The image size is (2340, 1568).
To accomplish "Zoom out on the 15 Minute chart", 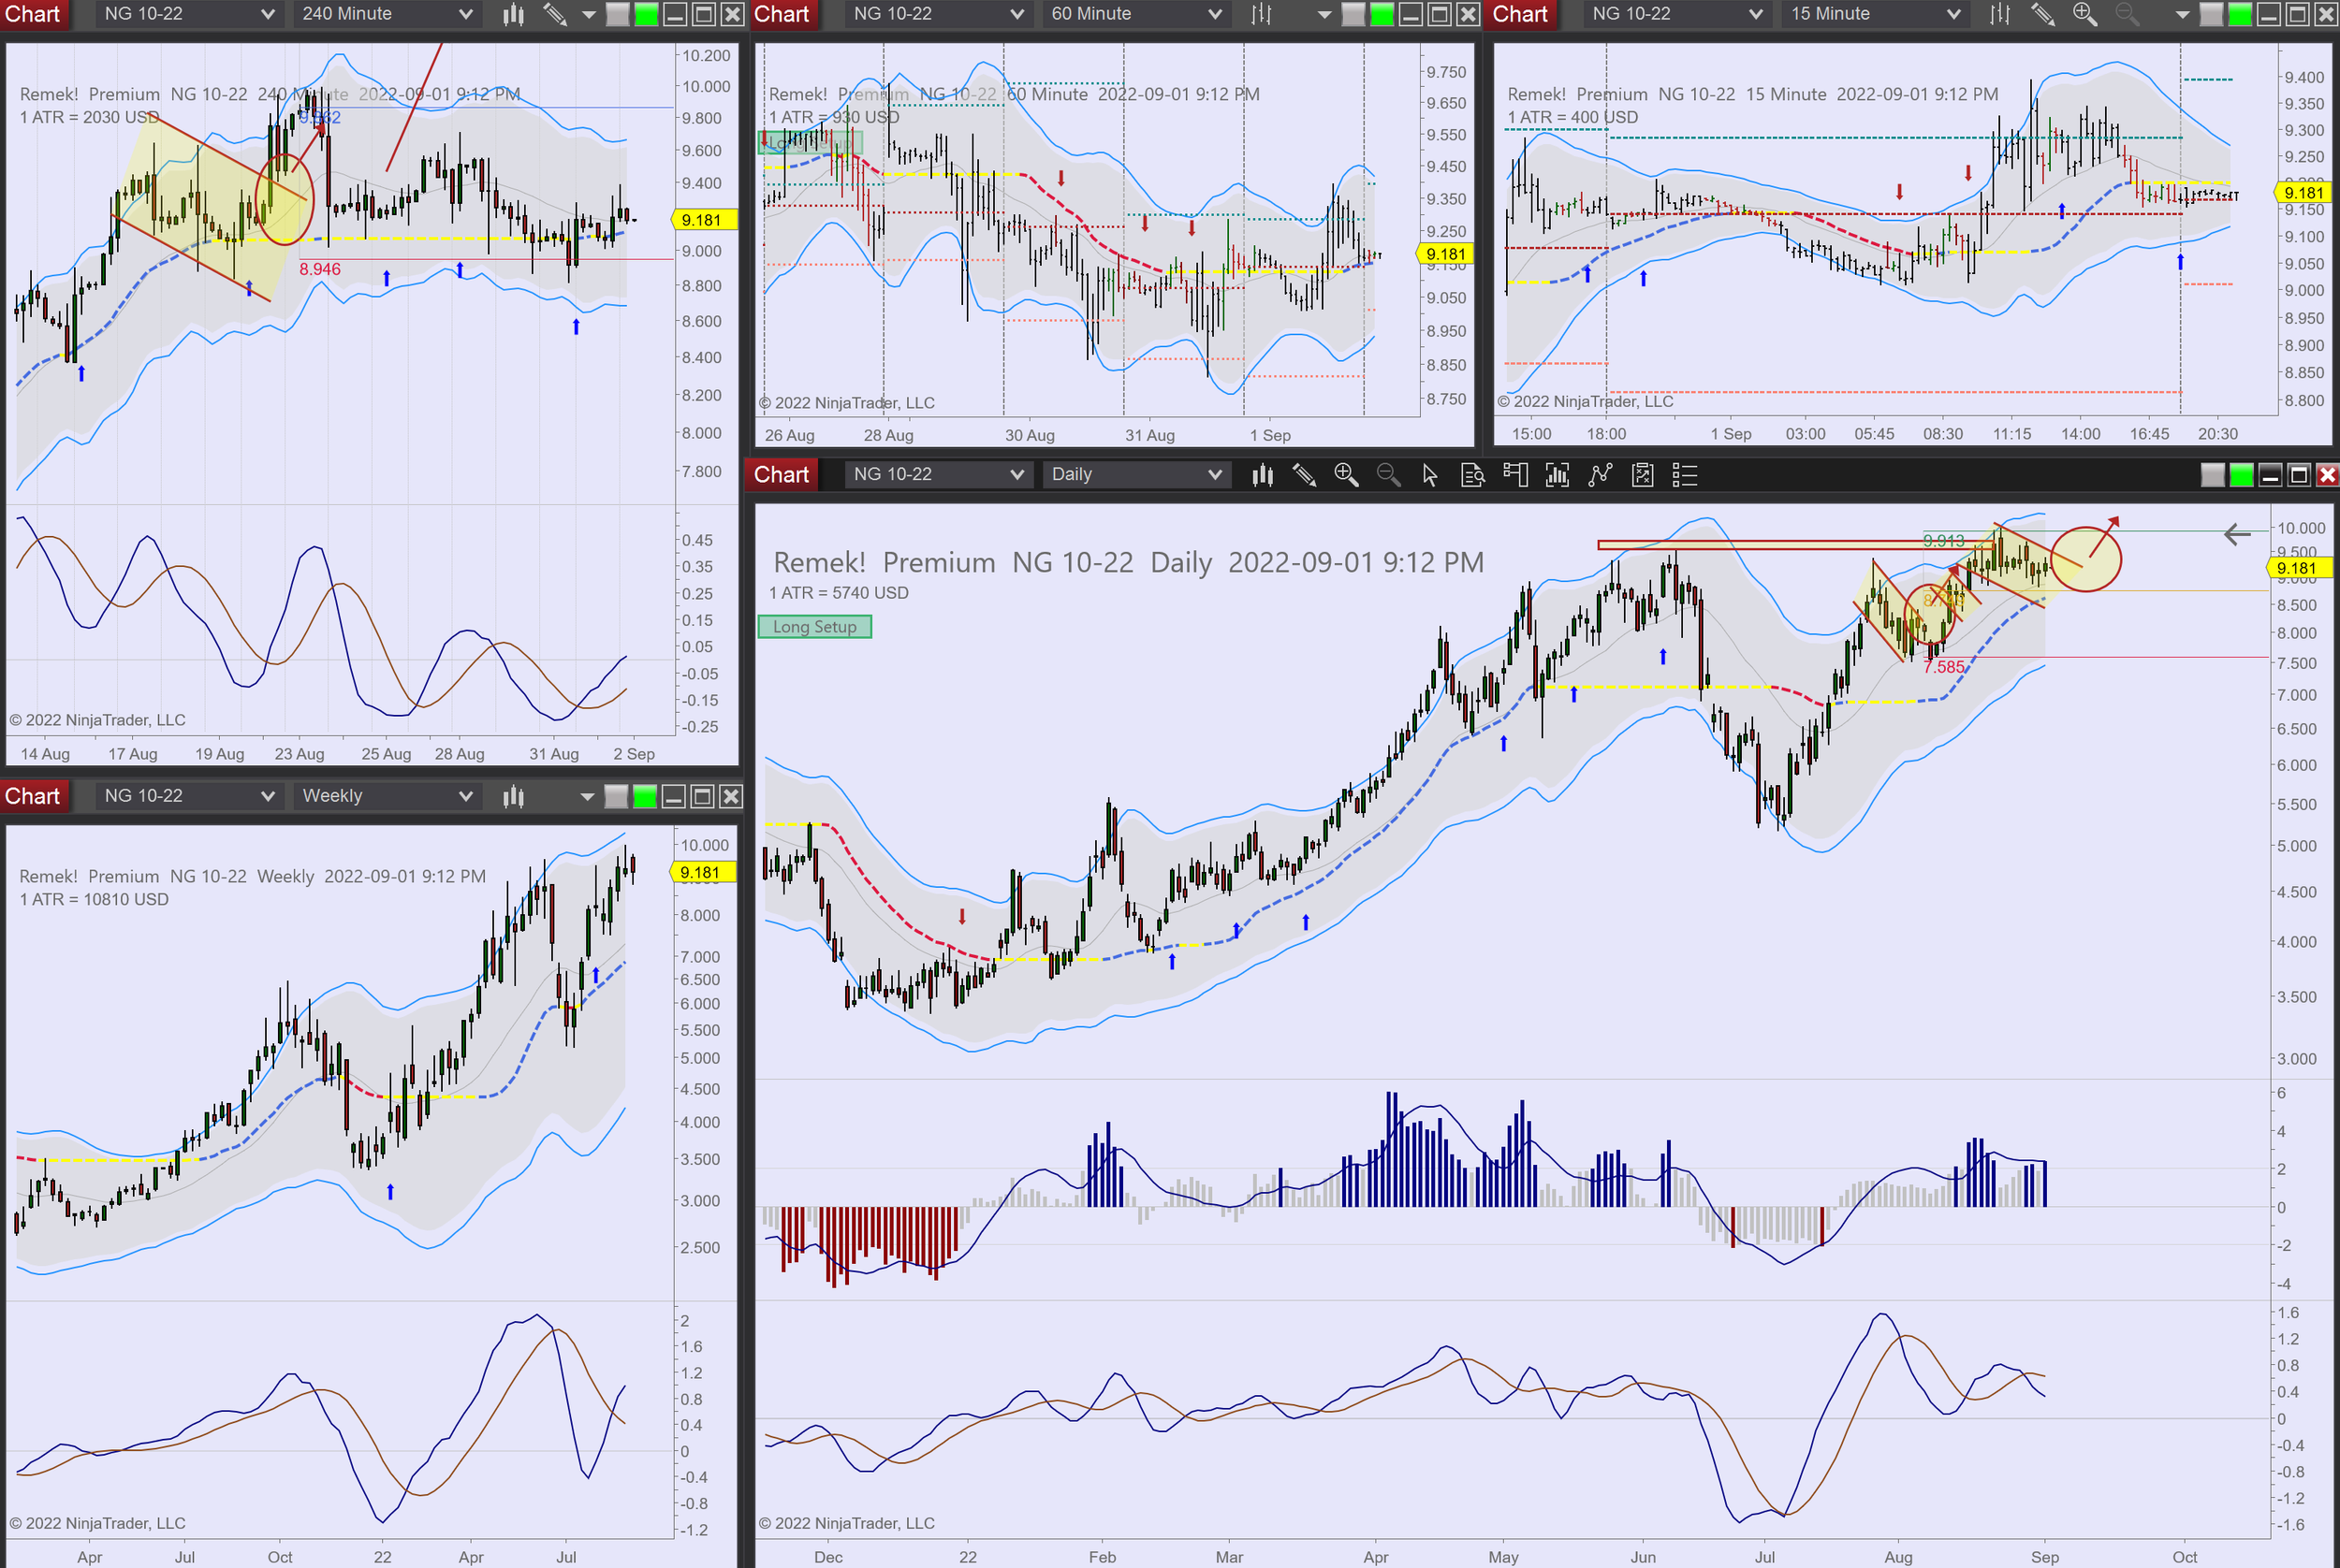I will click(x=2127, y=14).
